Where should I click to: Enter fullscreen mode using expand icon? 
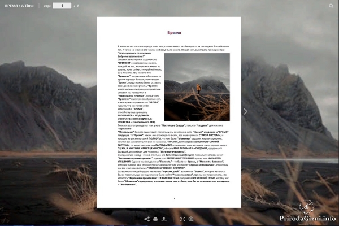182,219
